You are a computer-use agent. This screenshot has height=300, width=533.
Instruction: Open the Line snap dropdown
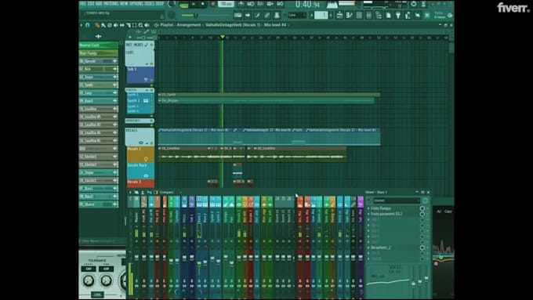click(x=297, y=16)
